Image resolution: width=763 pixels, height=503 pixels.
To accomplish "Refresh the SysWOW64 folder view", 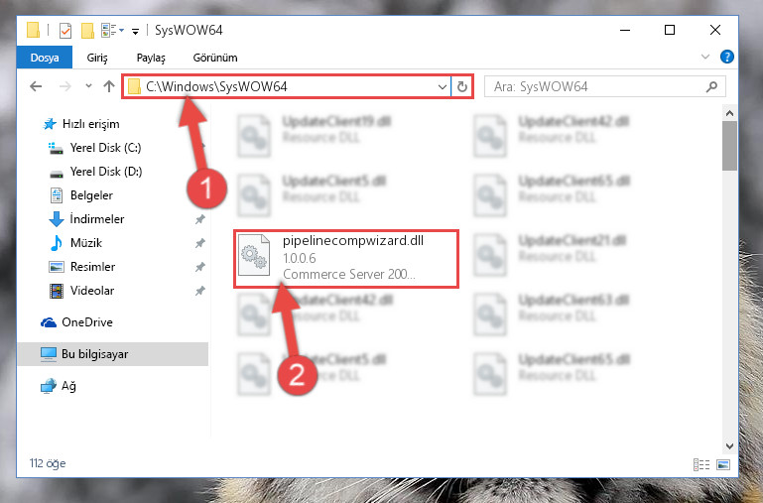I will (x=462, y=86).
